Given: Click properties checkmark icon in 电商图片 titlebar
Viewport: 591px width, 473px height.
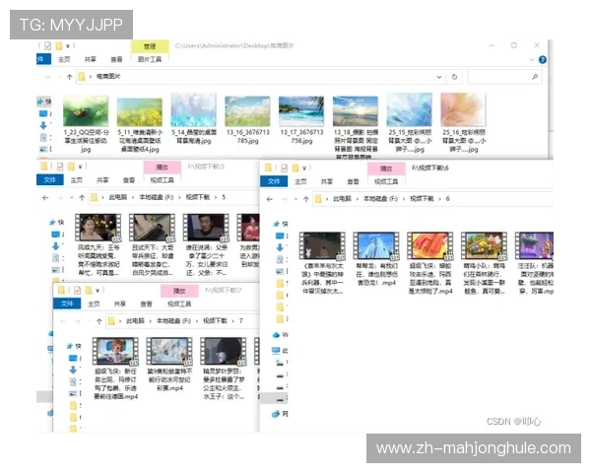Looking at the screenshot, I should coord(47,46).
